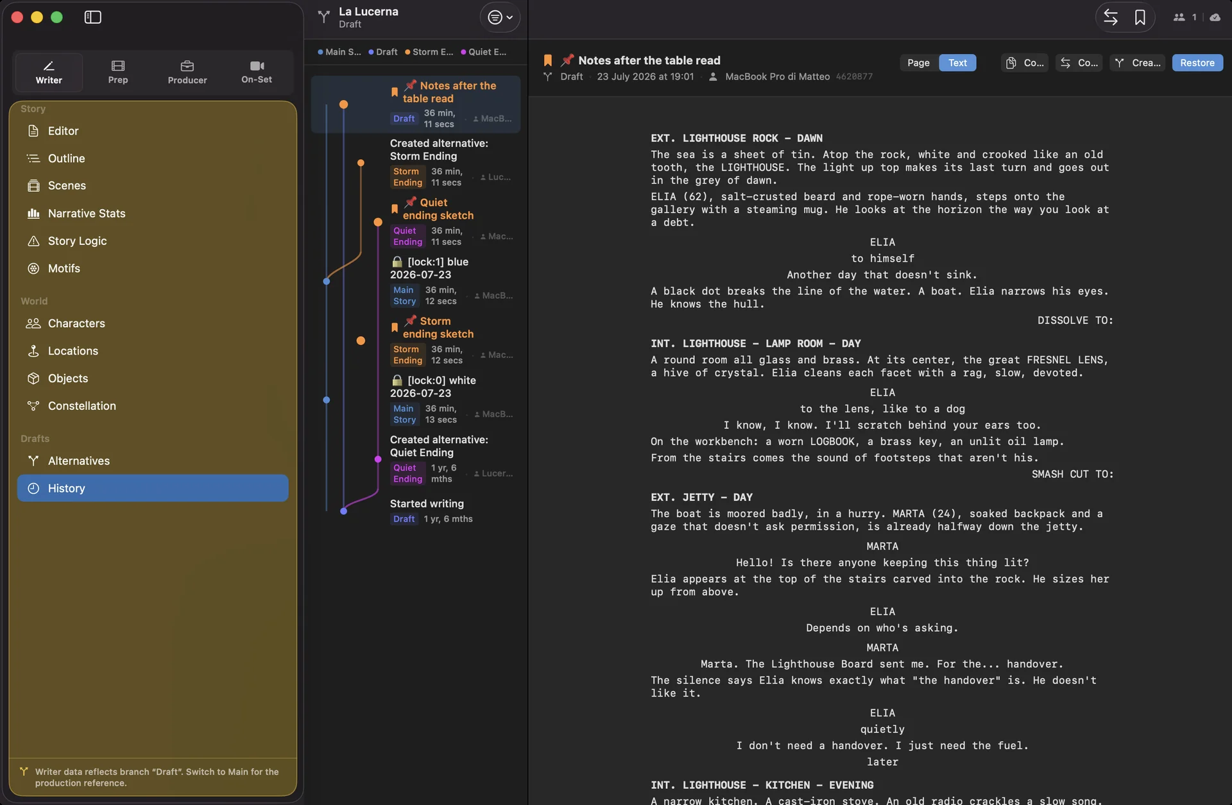1232x805 pixels.
Task: Open Story Logic
Action: point(153,241)
